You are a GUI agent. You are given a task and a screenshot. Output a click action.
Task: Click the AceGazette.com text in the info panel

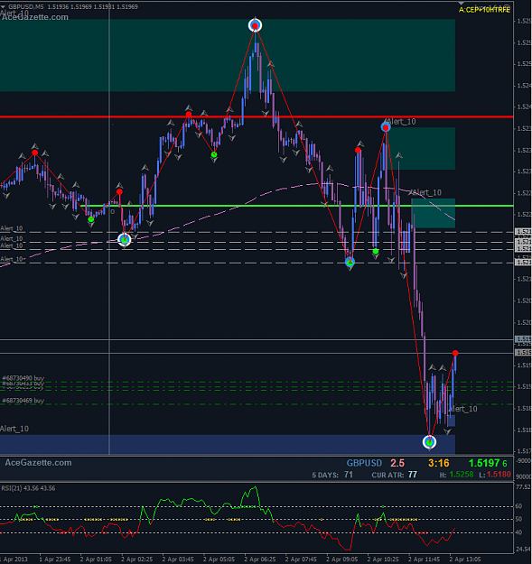point(38,463)
